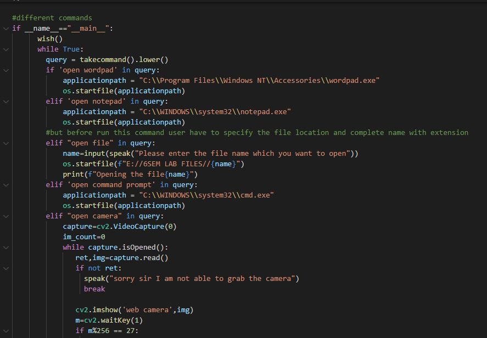Click the #different commands comment line

[x=52, y=18]
